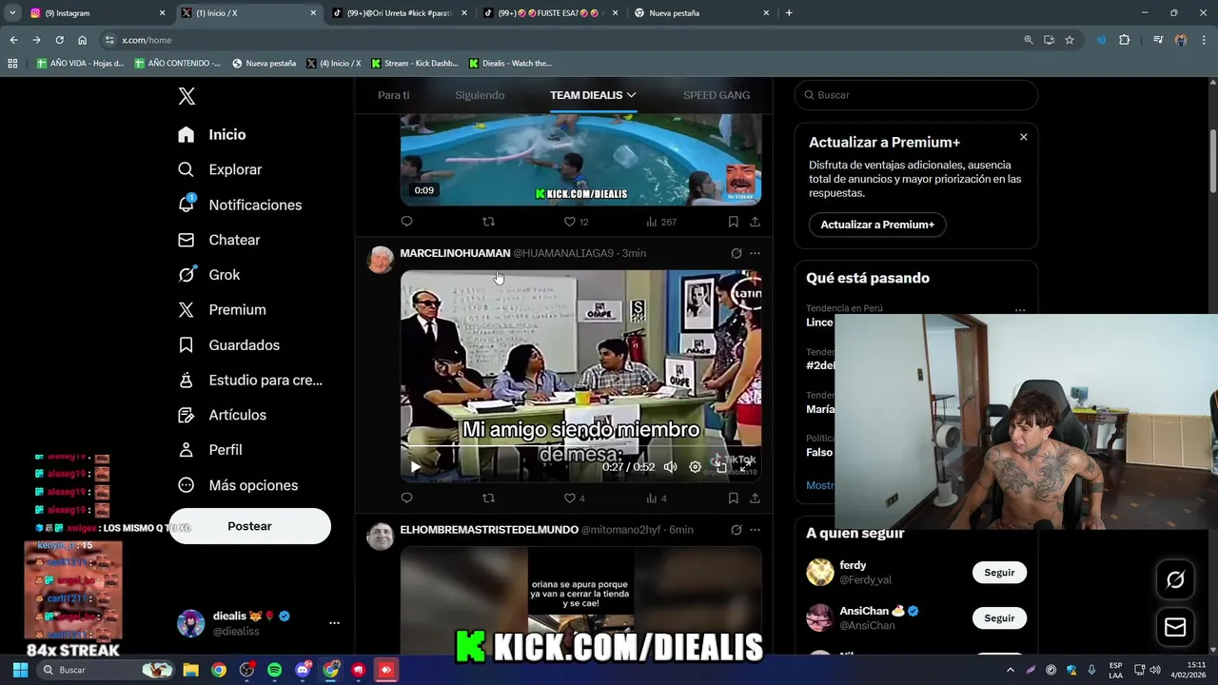
Task: Click the X logo above Inicio
Action: pos(187,96)
